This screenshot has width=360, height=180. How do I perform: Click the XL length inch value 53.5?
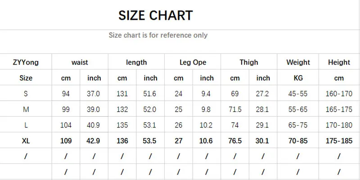click(149, 140)
